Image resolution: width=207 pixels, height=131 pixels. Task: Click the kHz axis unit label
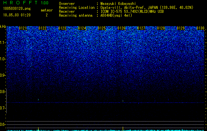[3, 27]
